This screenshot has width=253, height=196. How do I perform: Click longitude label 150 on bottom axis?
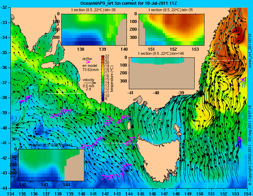pos(200,193)
